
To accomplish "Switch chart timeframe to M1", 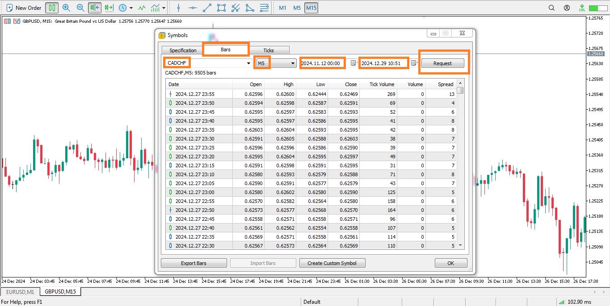I will pyautogui.click(x=282, y=8).
